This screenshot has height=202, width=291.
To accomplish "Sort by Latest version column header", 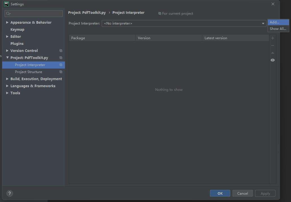I will pos(236,38).
